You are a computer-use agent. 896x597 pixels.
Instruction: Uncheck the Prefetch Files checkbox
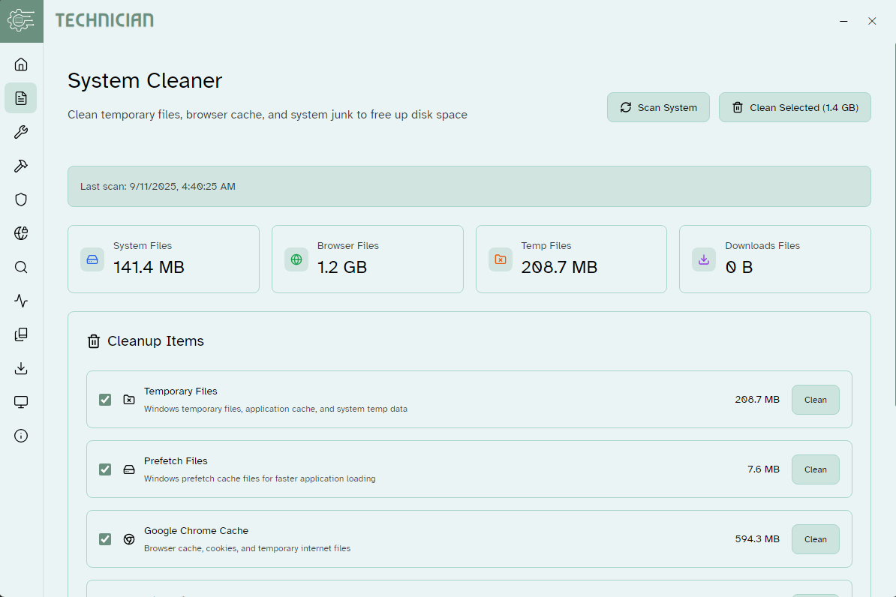click(x=105, y=469)
